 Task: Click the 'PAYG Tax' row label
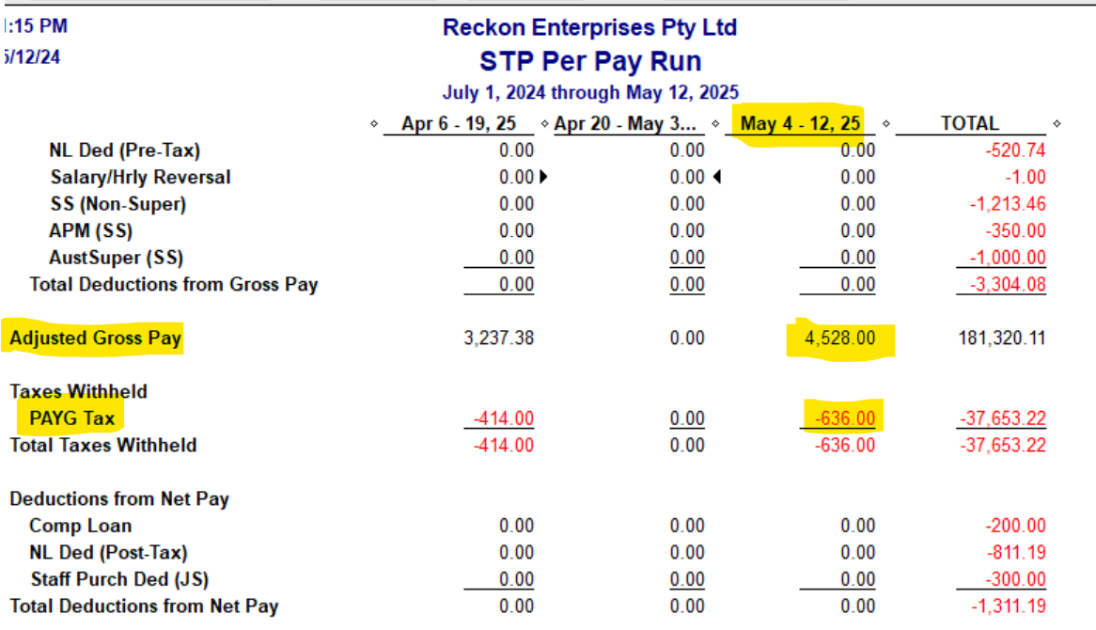pyautogui.click(x=72, y=418)
